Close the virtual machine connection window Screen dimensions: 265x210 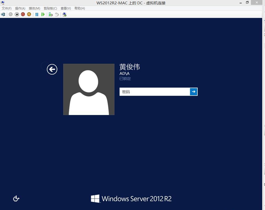(257, 3)
